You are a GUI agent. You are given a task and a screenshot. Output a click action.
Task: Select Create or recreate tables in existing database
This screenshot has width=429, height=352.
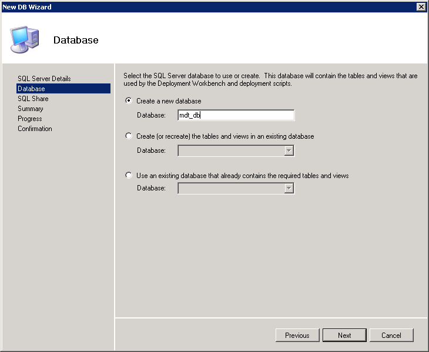click(129, 136)
